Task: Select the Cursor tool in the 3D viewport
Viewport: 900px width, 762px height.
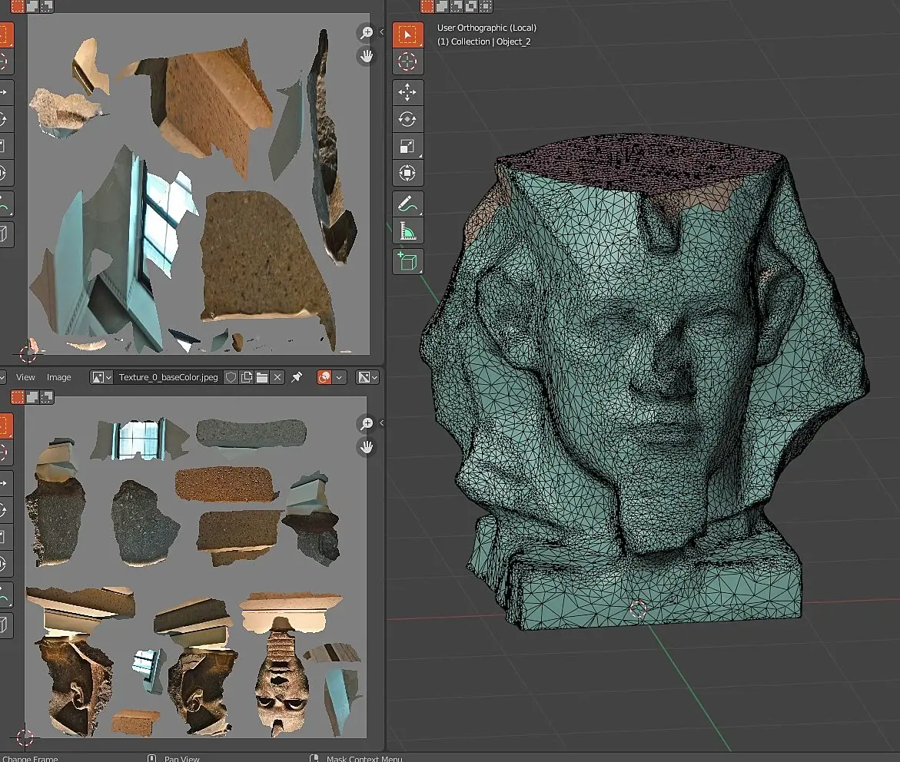Action: point(407,62)
